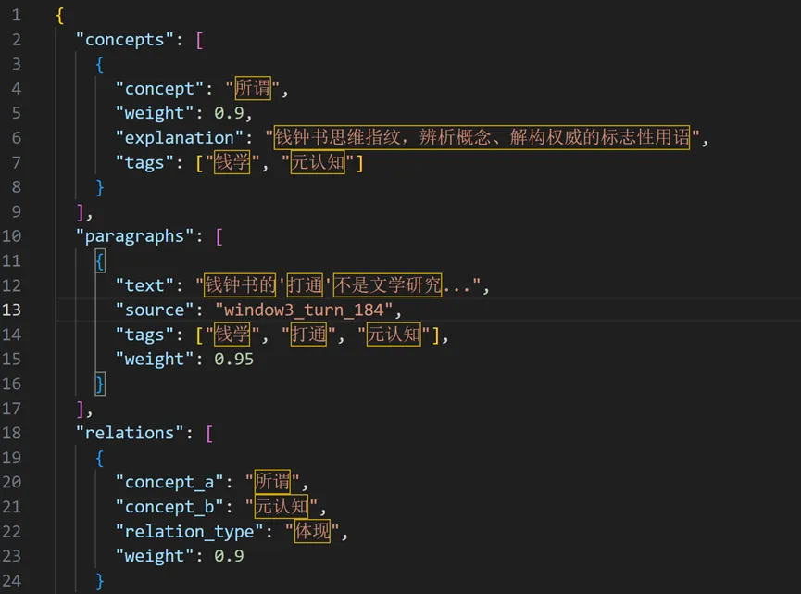
Task: Click the closing brace on line 8
Action: 100,187
